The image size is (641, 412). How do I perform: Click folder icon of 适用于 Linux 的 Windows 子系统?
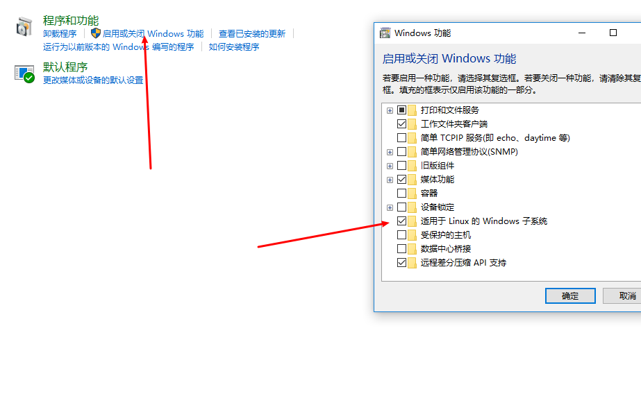(x=412, y=221)
